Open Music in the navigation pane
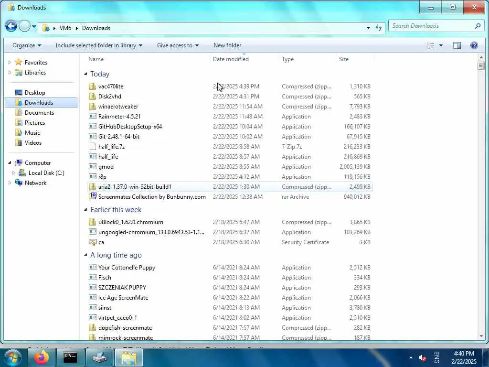The width and height of the screenshot is (489, 367). tap(32, 133)
